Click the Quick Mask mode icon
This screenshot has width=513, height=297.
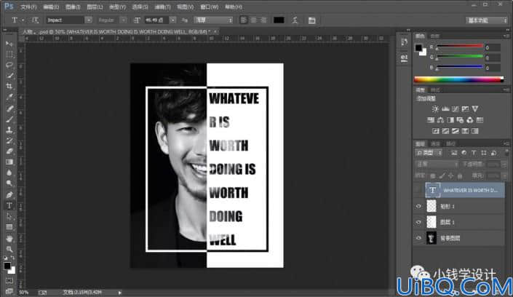tap(9, 281)
